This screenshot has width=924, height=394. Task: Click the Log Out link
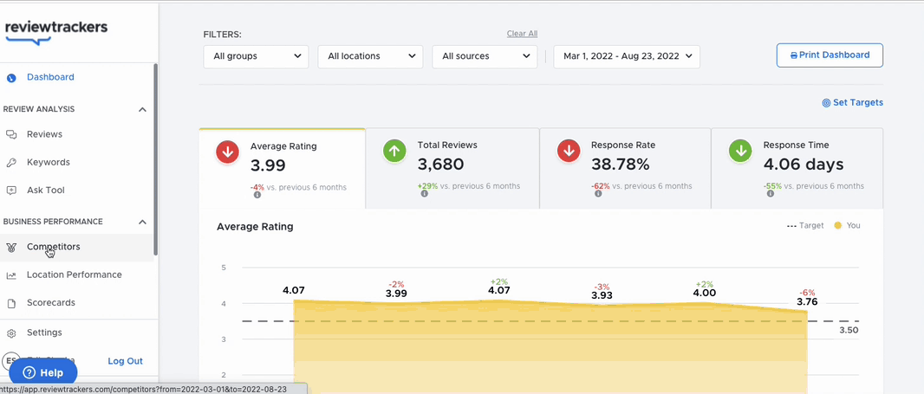tap(126, 362)
